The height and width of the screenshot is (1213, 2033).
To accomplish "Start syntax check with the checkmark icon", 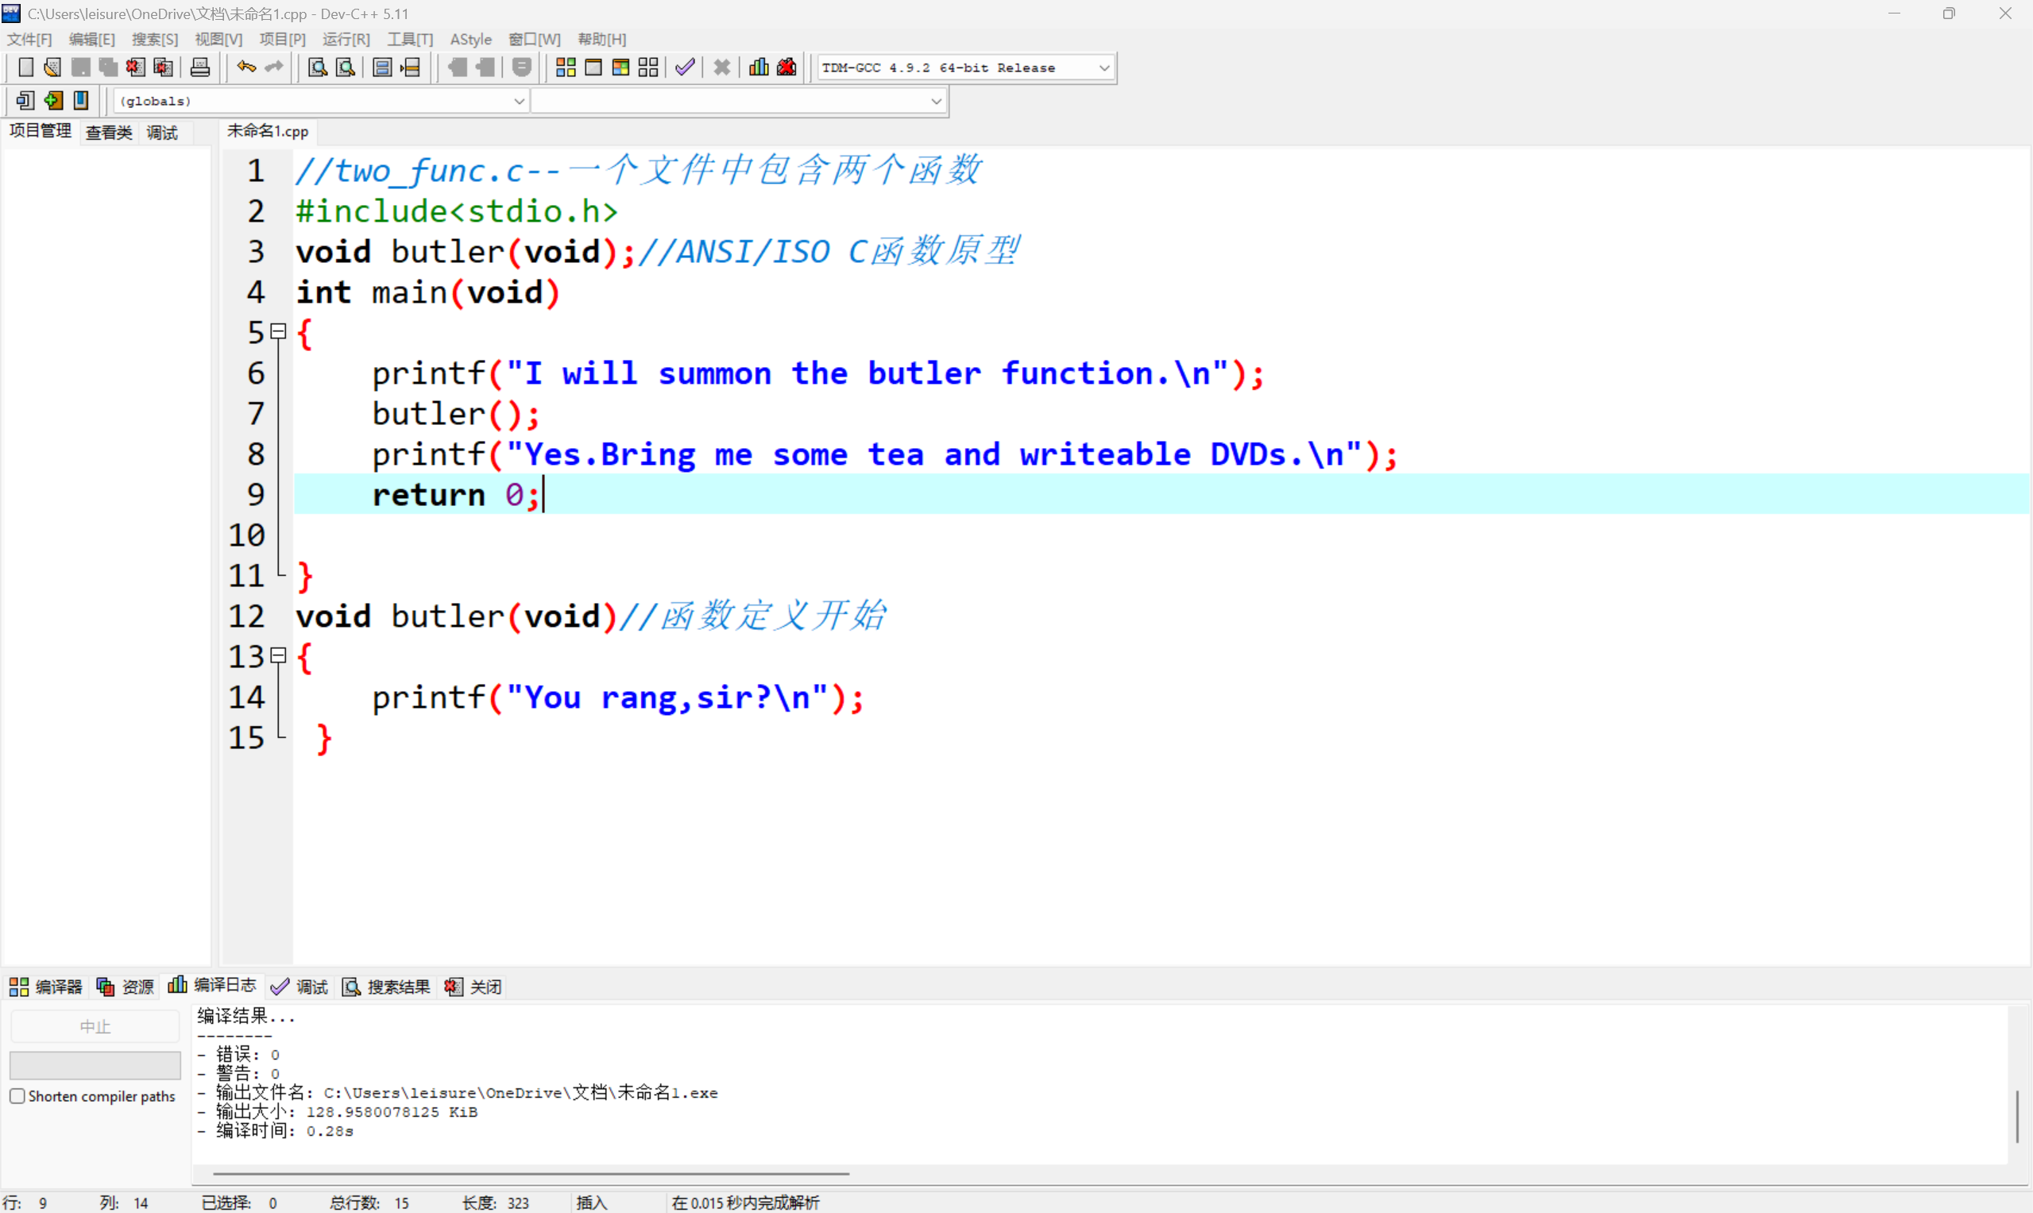I will pos(685,67).
